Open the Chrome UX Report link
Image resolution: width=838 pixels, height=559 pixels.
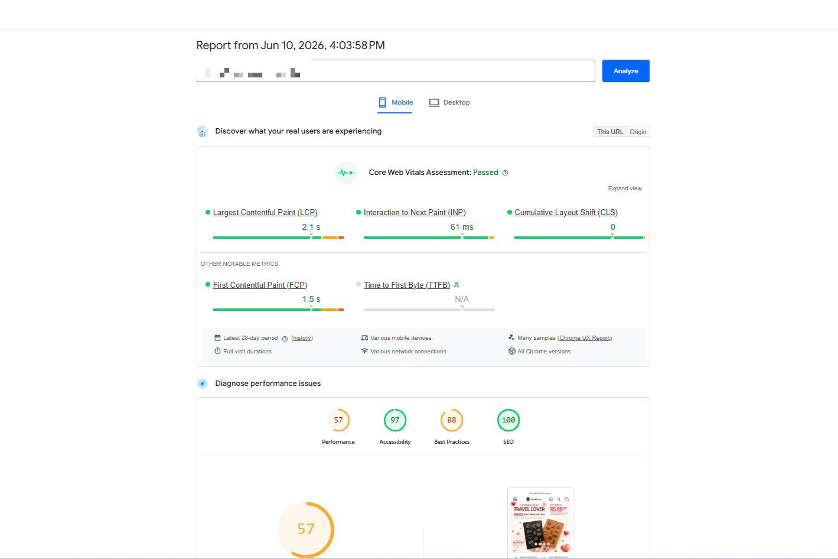[x=585, y=338]
